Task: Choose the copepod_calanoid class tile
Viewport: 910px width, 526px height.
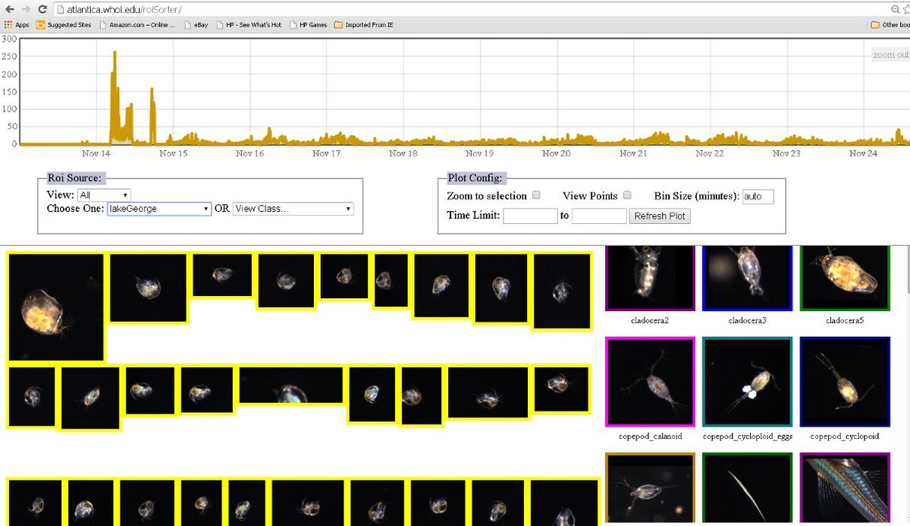Action: 650,382
